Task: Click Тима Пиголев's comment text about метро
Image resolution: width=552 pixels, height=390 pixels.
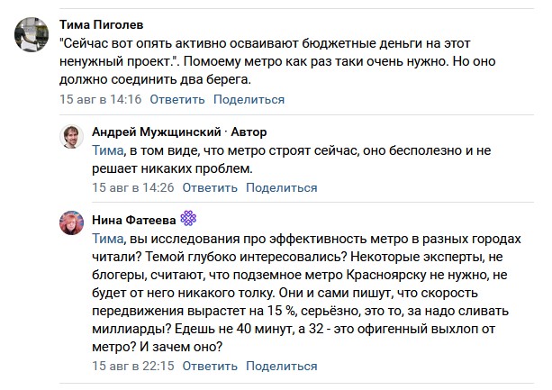Action: (277, 61)
